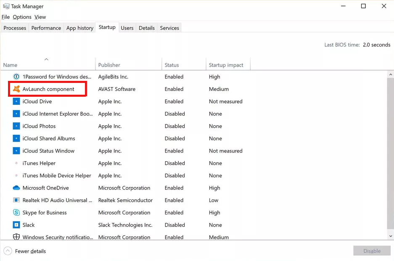Click the vertical scrollbar thumb
394x261 pixels.
coord(391,153)
